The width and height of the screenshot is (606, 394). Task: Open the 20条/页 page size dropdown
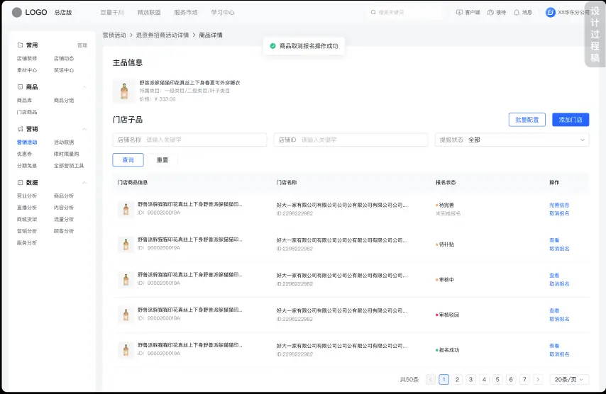click(x=569, y=379)
